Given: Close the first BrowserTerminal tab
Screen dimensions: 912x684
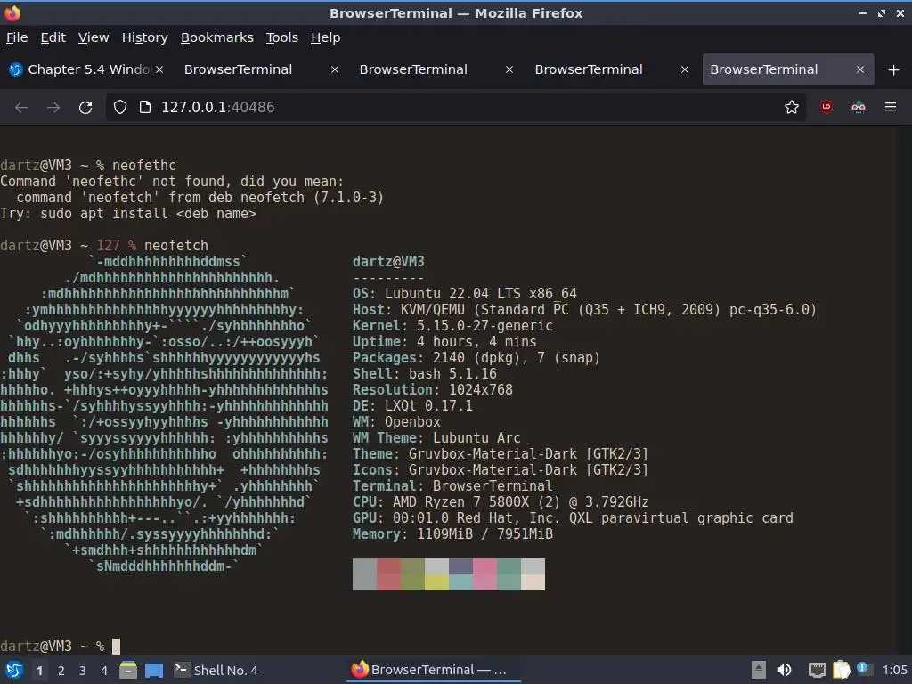Looking at the screenshot, I should (x=335, y=69).
